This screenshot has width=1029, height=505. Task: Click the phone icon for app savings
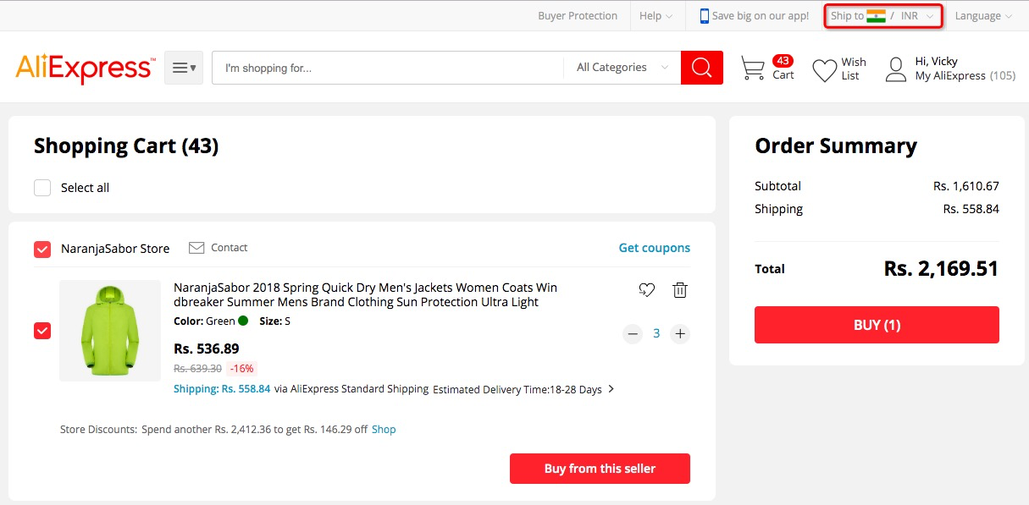pyautogui.click(x=704, y=16)
